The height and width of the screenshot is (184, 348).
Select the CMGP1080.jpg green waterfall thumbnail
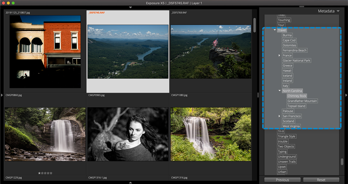211,134
